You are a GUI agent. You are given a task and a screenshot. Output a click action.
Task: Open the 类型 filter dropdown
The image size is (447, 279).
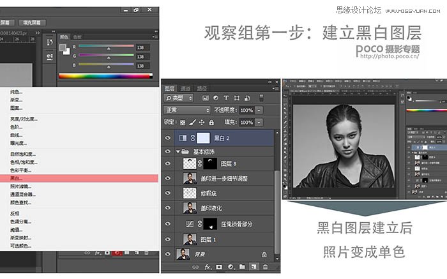[179, 98]
